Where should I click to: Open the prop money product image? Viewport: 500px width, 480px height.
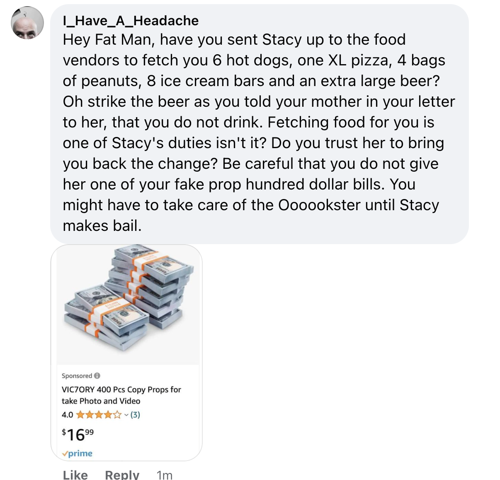coord(127,305)
